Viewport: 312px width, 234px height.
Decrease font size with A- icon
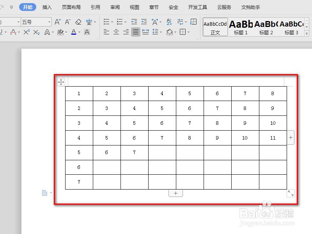67,22
